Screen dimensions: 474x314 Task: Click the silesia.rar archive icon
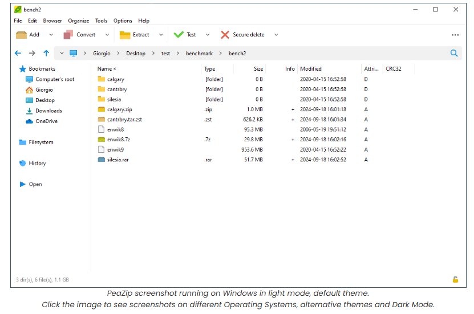click(102, 160)
